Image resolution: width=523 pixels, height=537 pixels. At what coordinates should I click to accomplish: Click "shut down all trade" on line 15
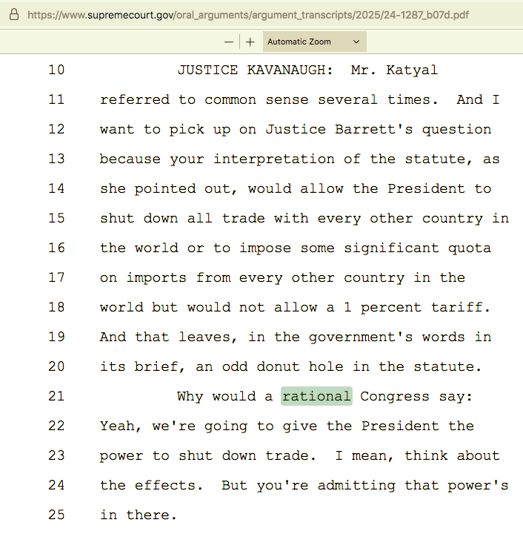182,219
